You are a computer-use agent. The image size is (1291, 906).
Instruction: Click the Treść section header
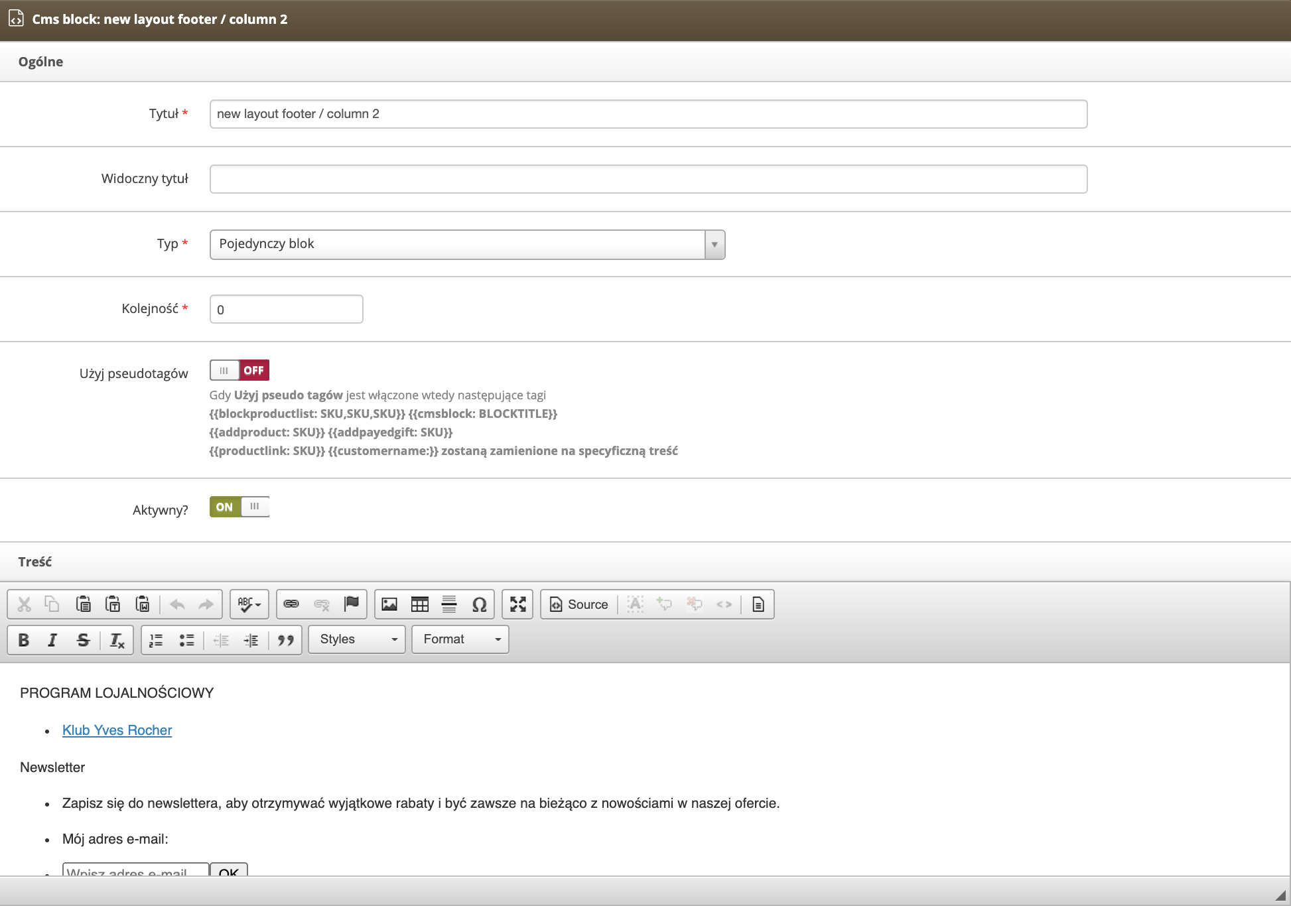click(x=34, y=562)
